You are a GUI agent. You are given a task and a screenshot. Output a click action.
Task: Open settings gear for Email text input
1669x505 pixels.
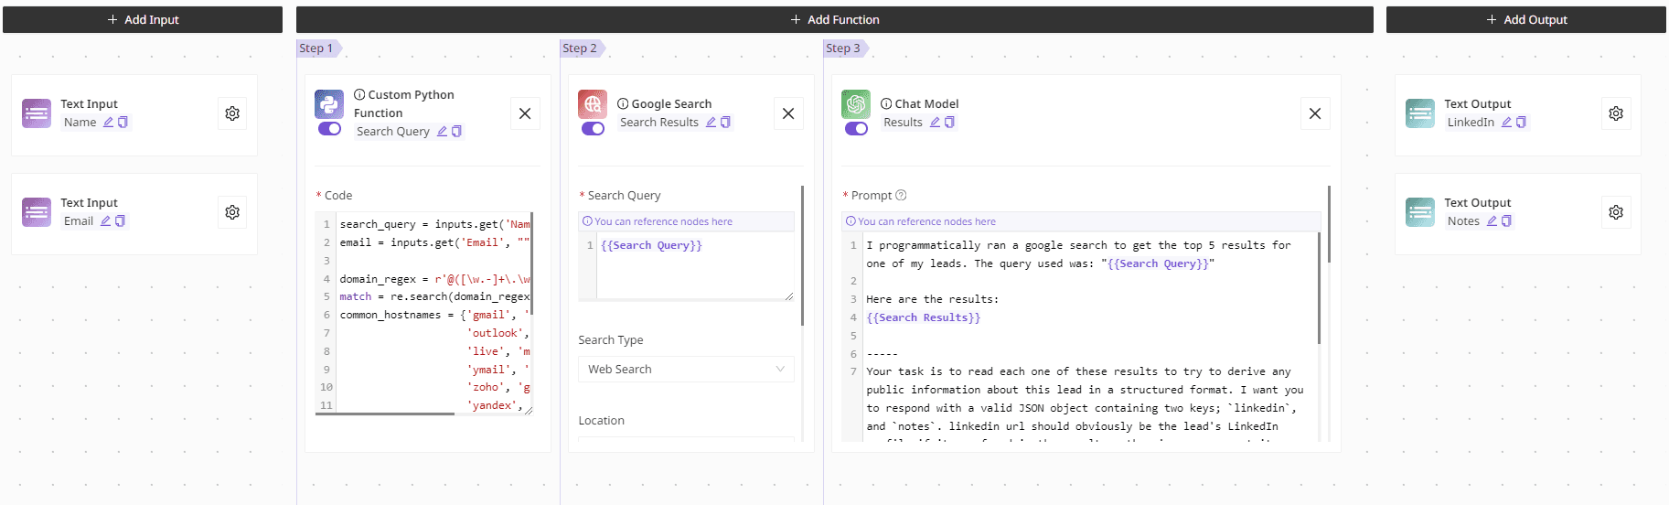[232, 212]
